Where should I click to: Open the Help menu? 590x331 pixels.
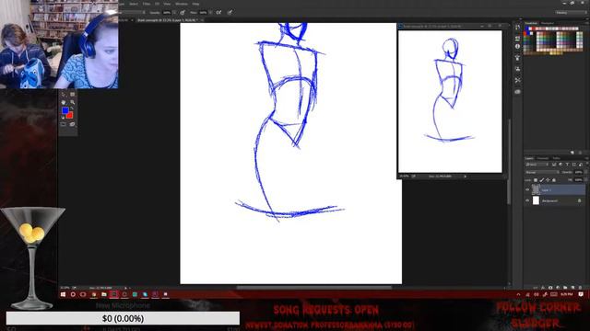[195, 4]
